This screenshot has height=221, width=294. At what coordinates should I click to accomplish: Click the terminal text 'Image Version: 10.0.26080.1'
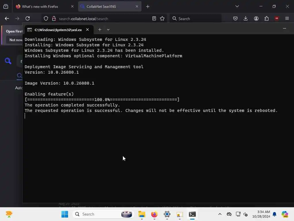59,83
